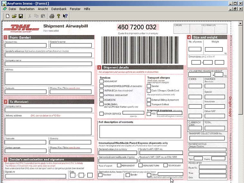This screenshot has width=244, height=183.
Task: Click the Signature field
Action: pos(36,176)
